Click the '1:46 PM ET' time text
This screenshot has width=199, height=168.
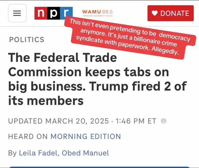click(136, 121)
